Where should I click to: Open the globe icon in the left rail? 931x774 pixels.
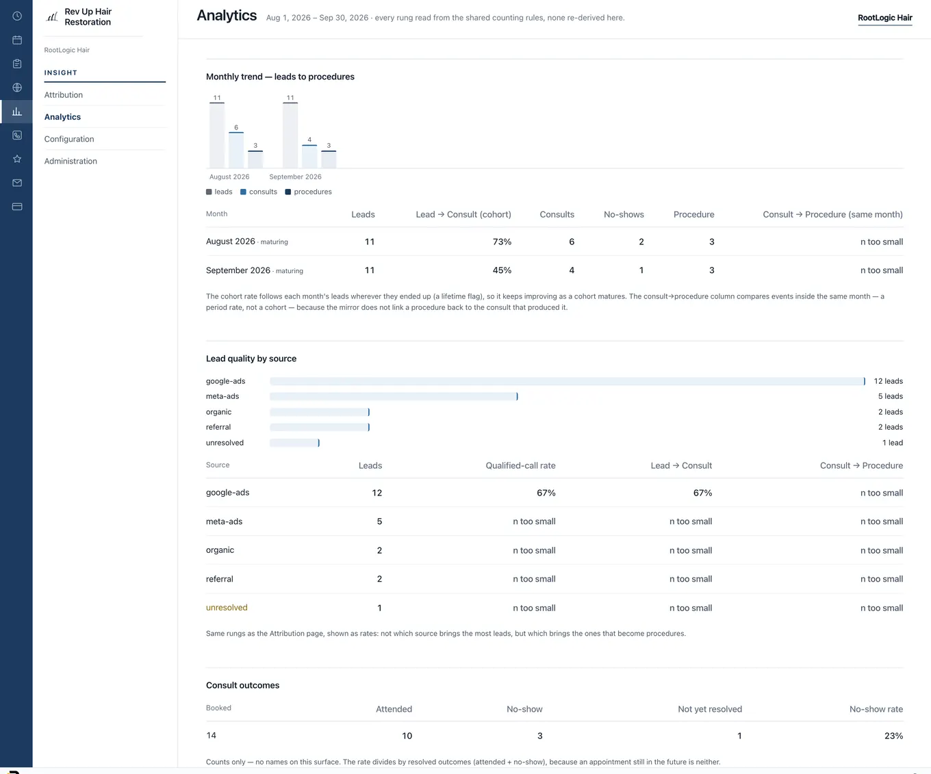coord(17,88)
